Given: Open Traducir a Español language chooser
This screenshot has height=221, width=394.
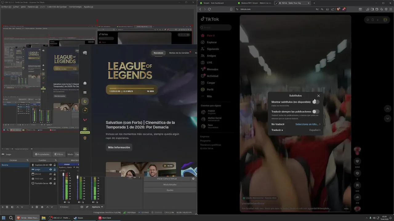Looking at the screenshot, I should [315, 130].
